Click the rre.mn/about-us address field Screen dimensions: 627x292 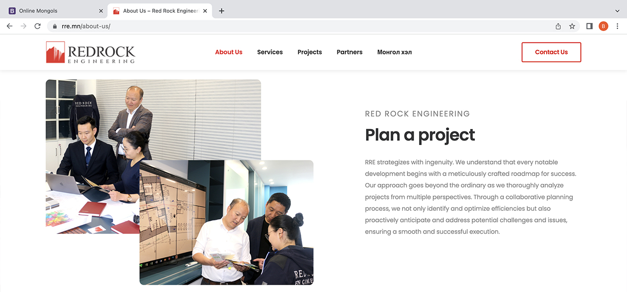(302, 26)
